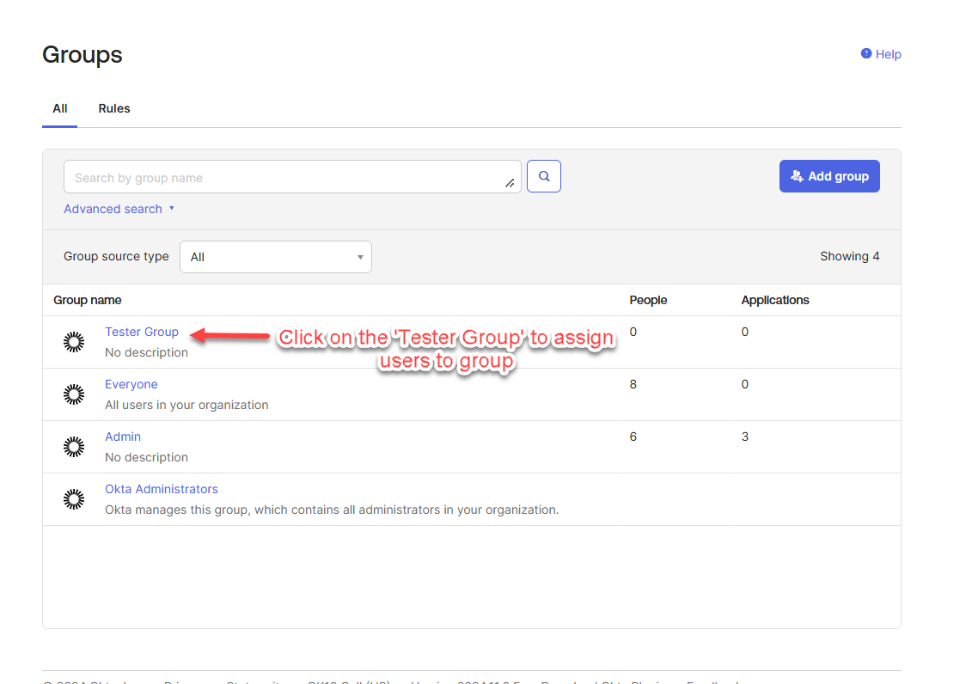
Task: Click the Okta Administrators row icon
Action: point(75,499)
